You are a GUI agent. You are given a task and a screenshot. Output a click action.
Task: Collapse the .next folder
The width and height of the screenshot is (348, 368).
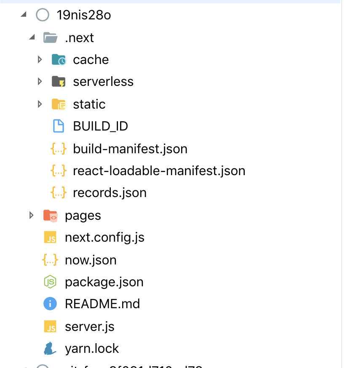pos(32,37)
